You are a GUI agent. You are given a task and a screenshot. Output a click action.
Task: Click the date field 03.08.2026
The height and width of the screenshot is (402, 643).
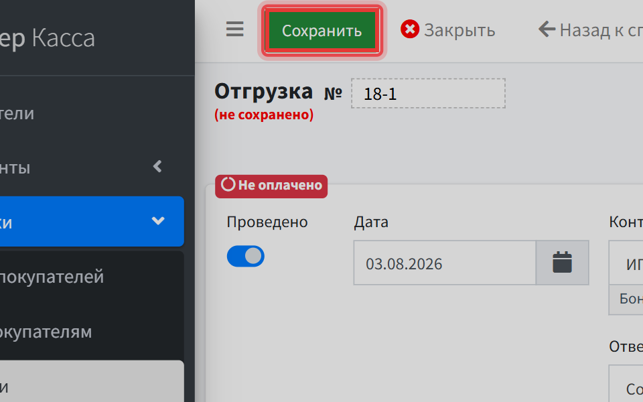[445, 263]
